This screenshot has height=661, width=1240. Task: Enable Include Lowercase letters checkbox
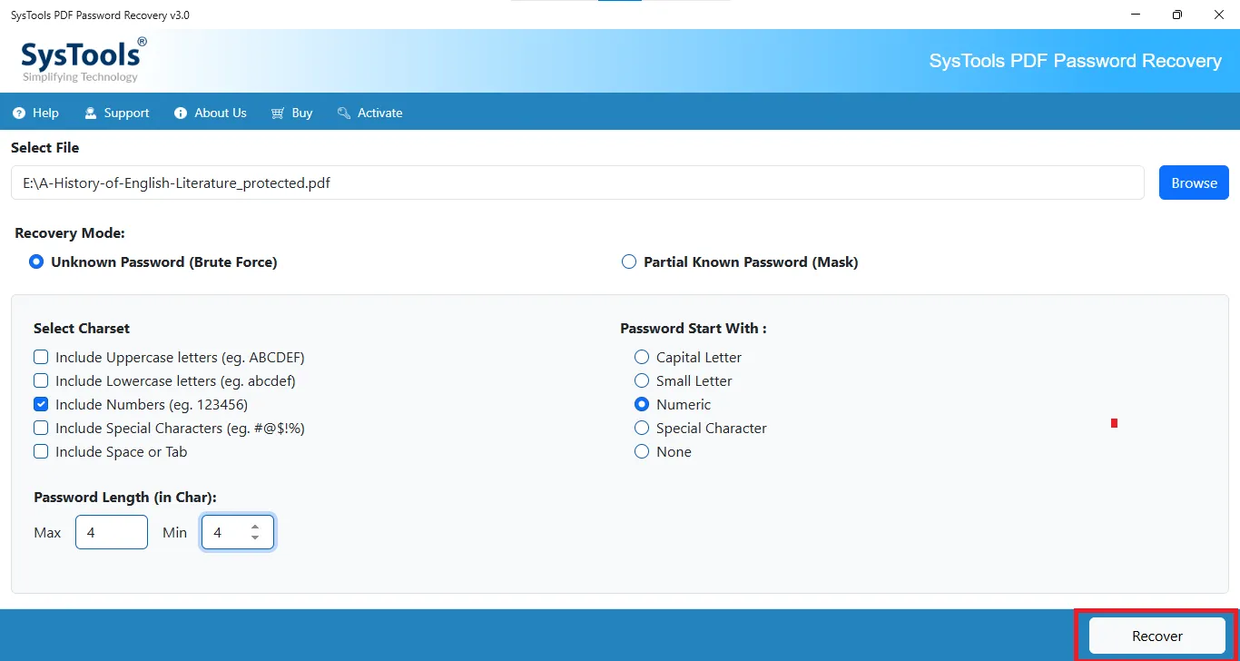[41, 380]
